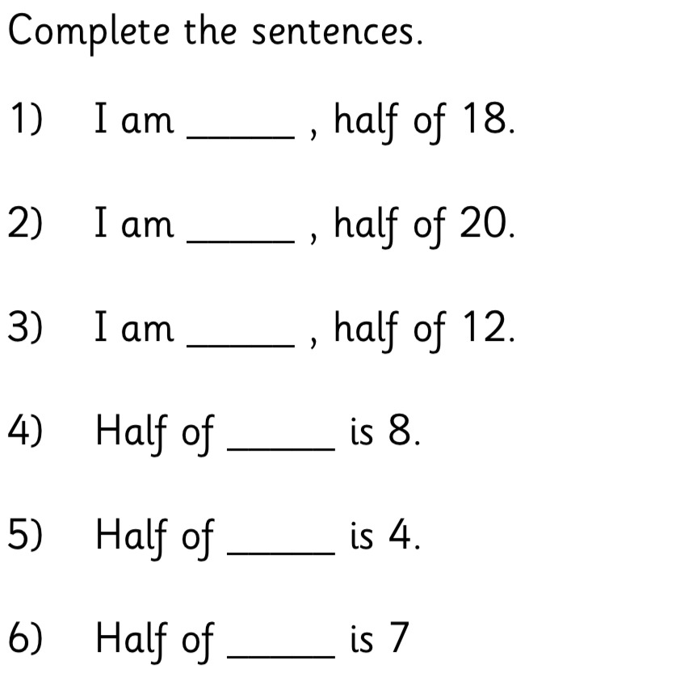The image size is (693, 677).
Task: Select the question number 2)
Action: [x=26, y=222]
